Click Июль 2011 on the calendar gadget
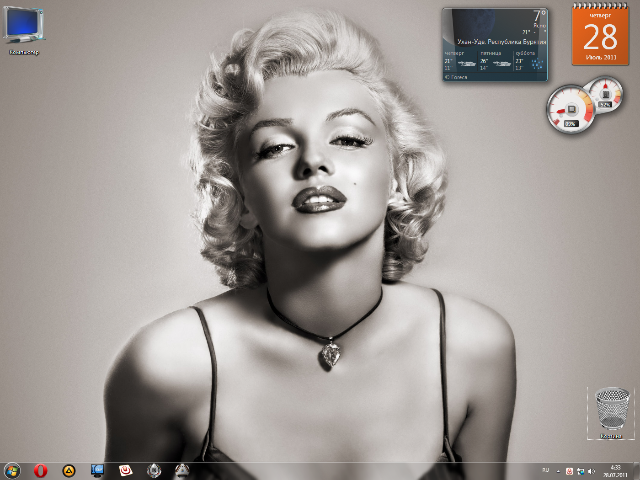The image size is (640, 480). pyautogui.click(x=601, y=58)
